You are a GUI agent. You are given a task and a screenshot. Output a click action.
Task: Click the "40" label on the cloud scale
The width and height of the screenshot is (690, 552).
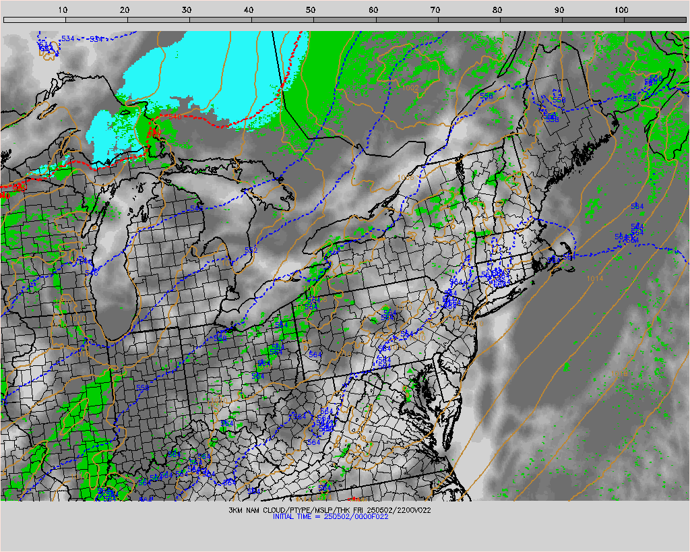point(249,9)
